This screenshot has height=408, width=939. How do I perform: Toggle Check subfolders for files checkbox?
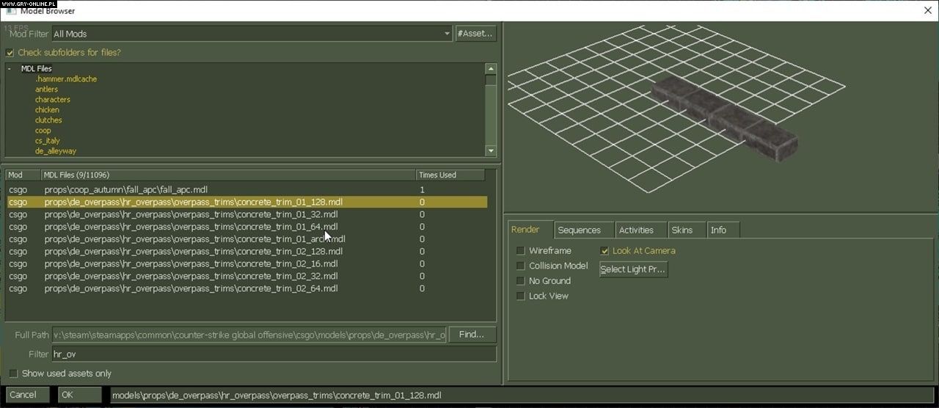tap(10, 53)
